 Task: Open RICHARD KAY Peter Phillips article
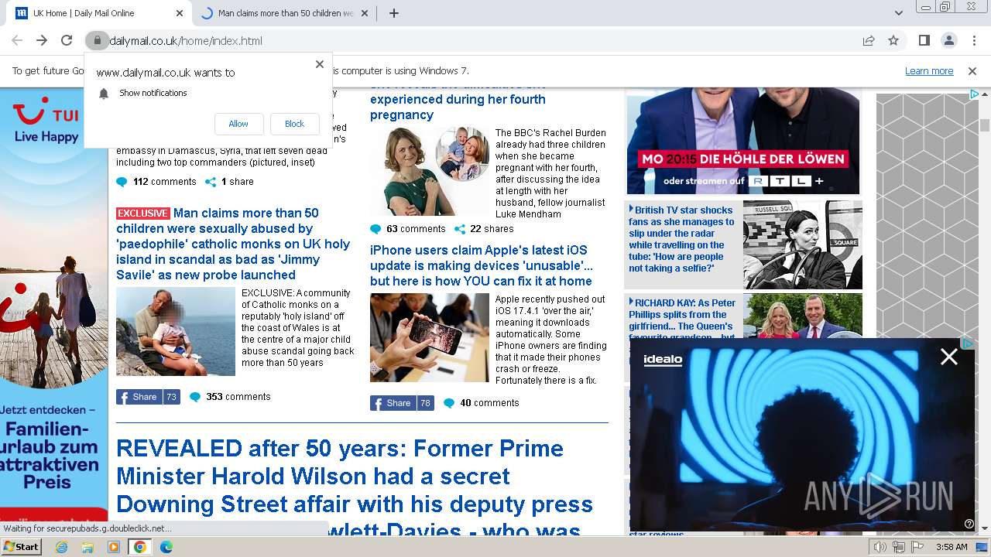point(682,317)
